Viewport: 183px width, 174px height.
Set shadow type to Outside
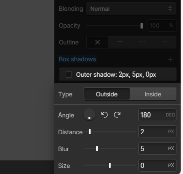coord(107,94)
